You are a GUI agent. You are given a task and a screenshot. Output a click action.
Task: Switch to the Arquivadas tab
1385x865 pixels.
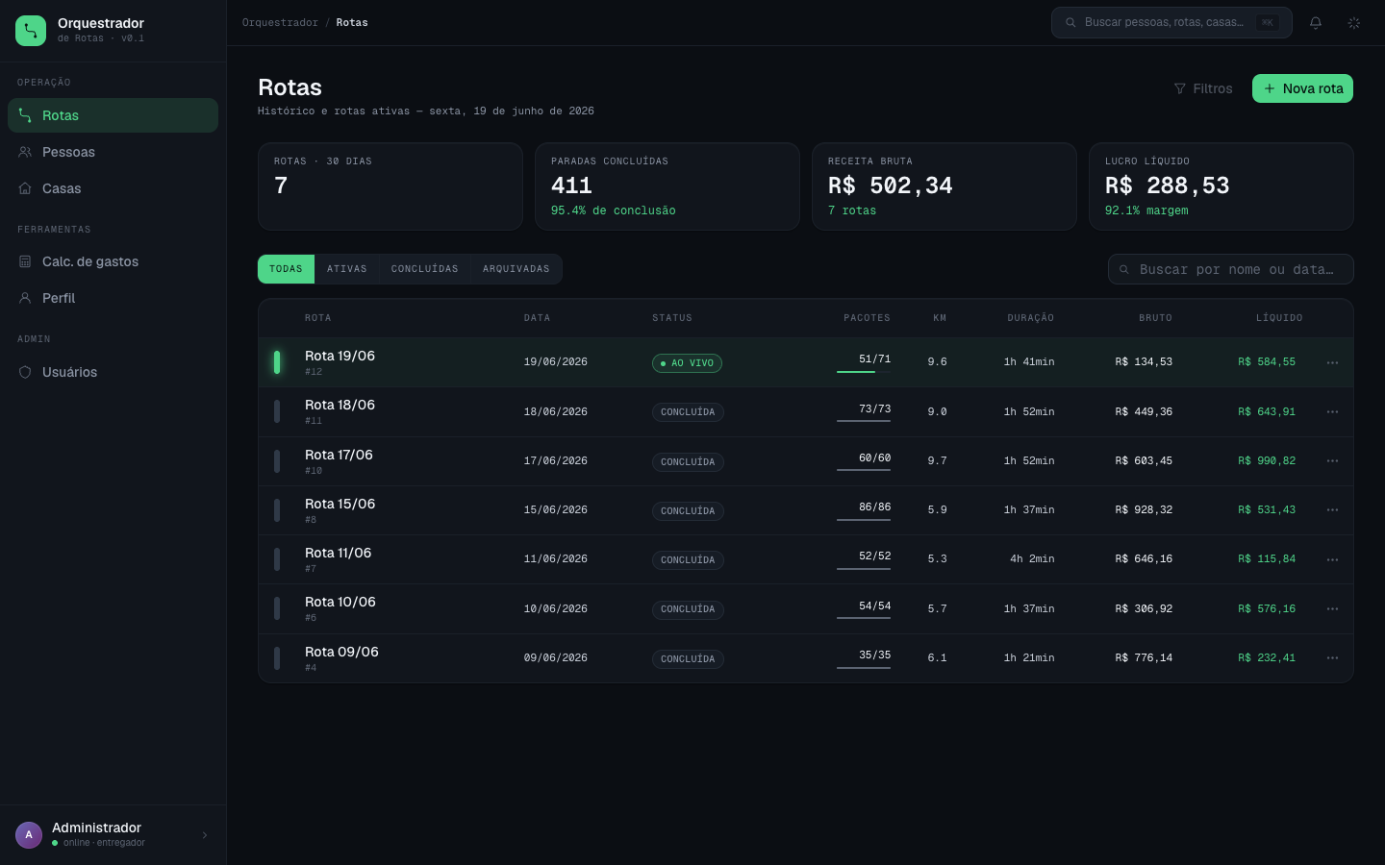coord(516,269)
